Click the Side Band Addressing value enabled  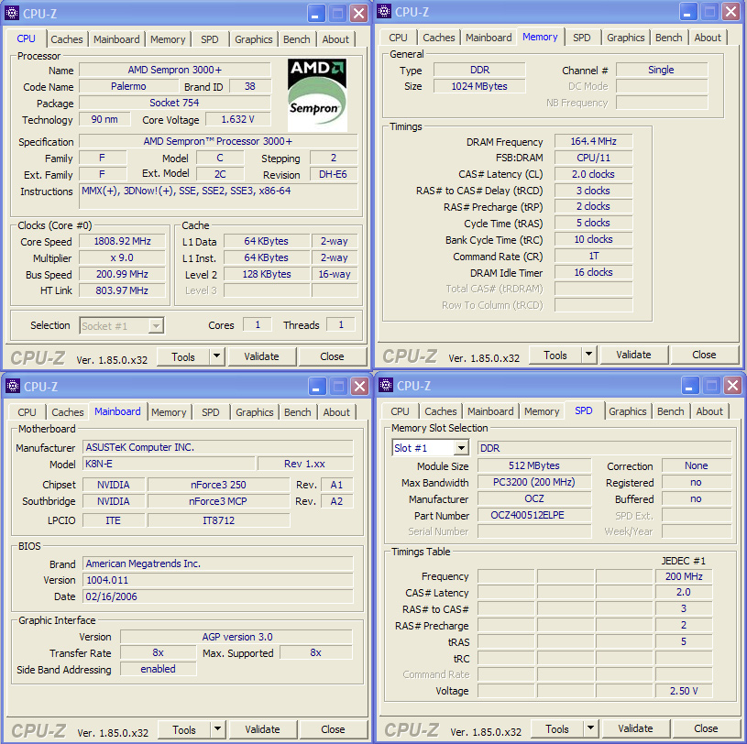pos(159,669)
